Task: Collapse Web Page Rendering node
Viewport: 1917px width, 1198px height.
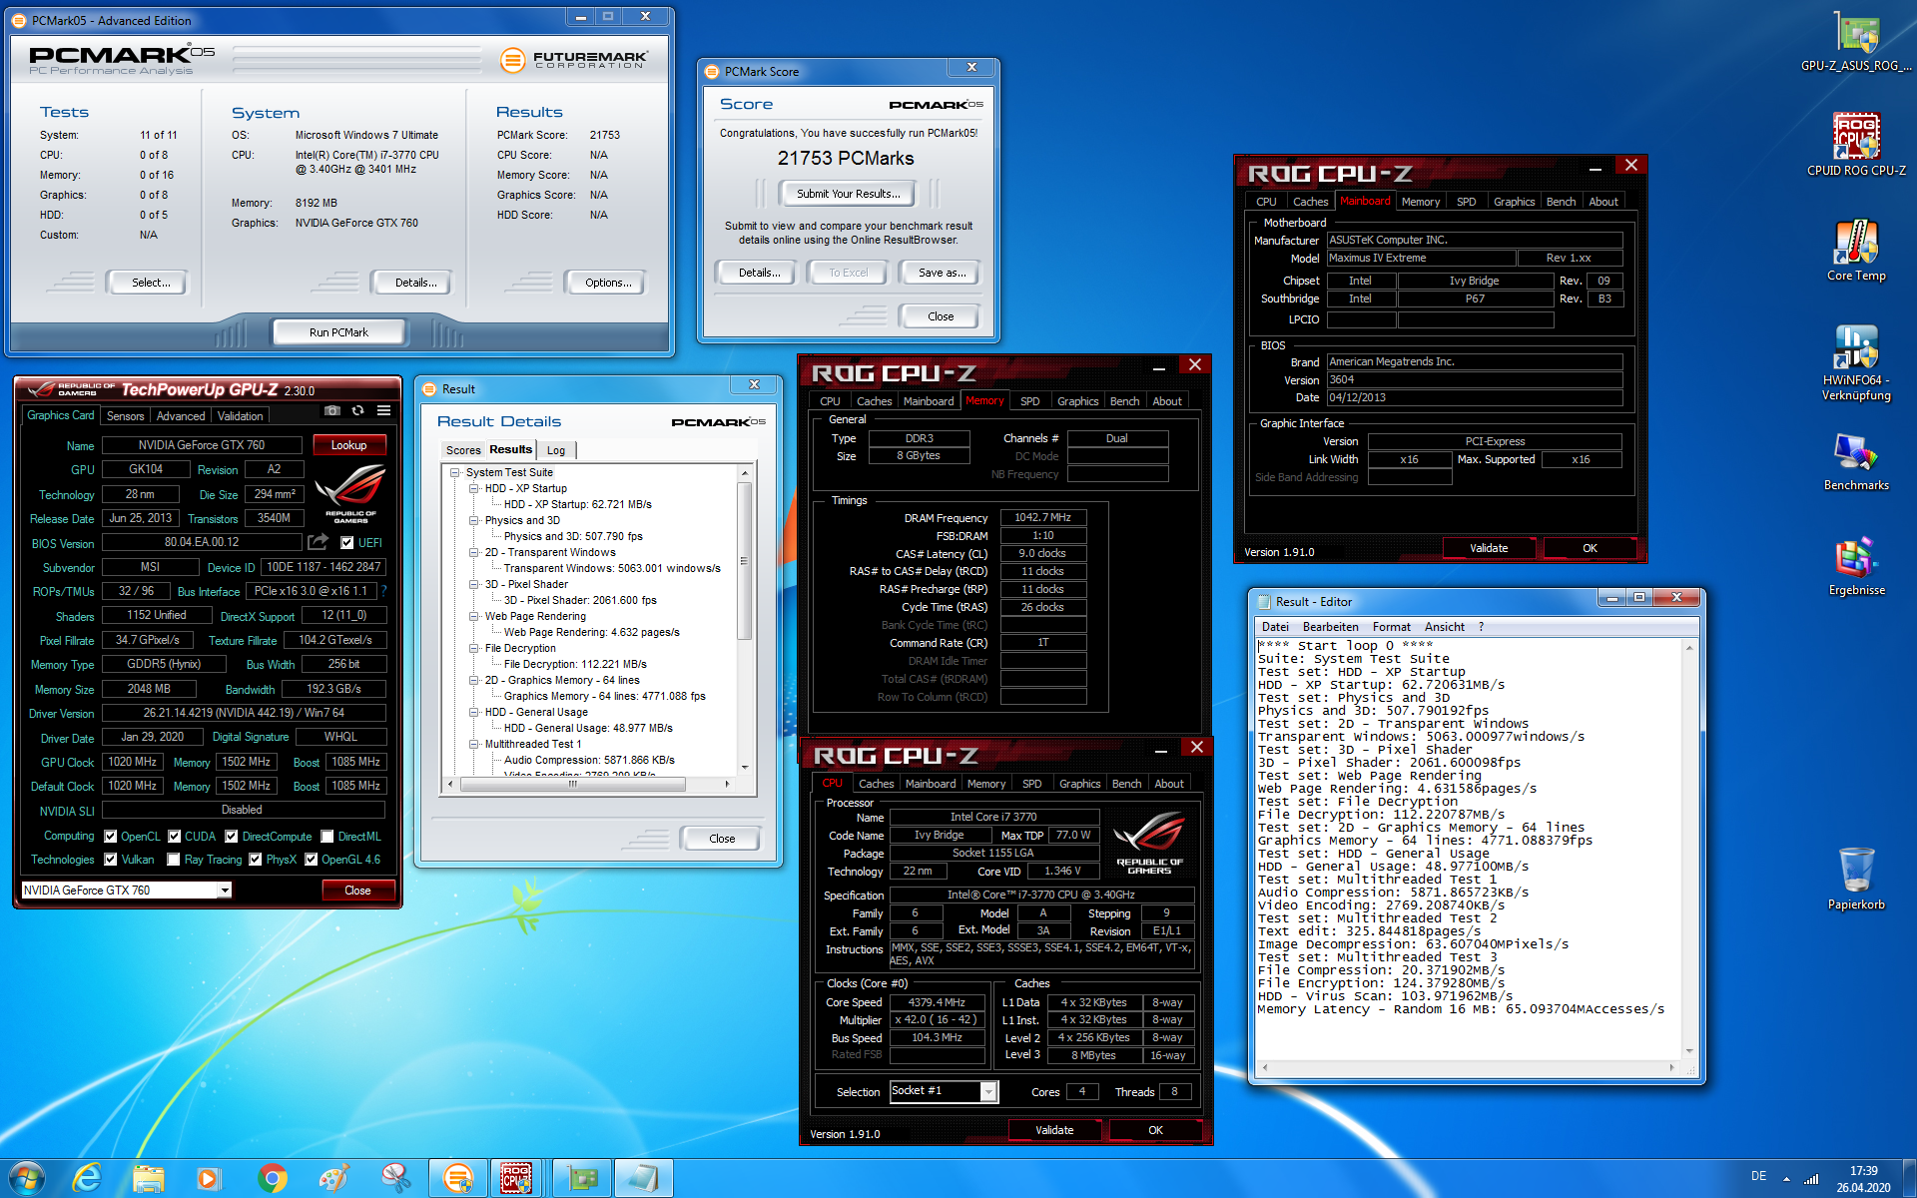Action: click(474, 616)
